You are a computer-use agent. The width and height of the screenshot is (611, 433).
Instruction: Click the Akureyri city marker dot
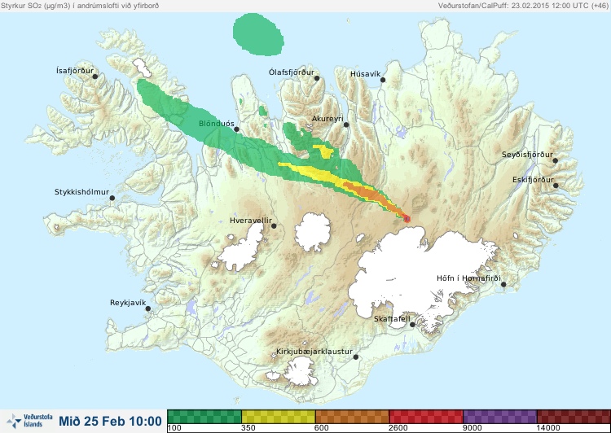pos(346,125)
